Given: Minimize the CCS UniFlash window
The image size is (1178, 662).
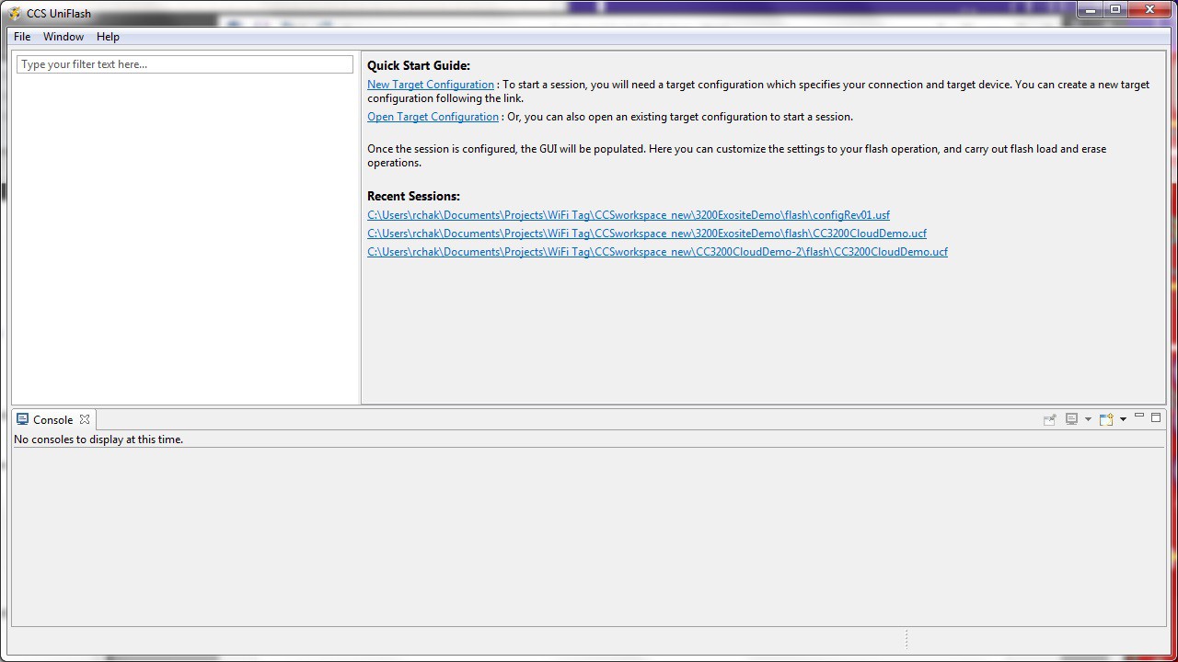Looking at the screenshot, I should tap(1091, 10).
